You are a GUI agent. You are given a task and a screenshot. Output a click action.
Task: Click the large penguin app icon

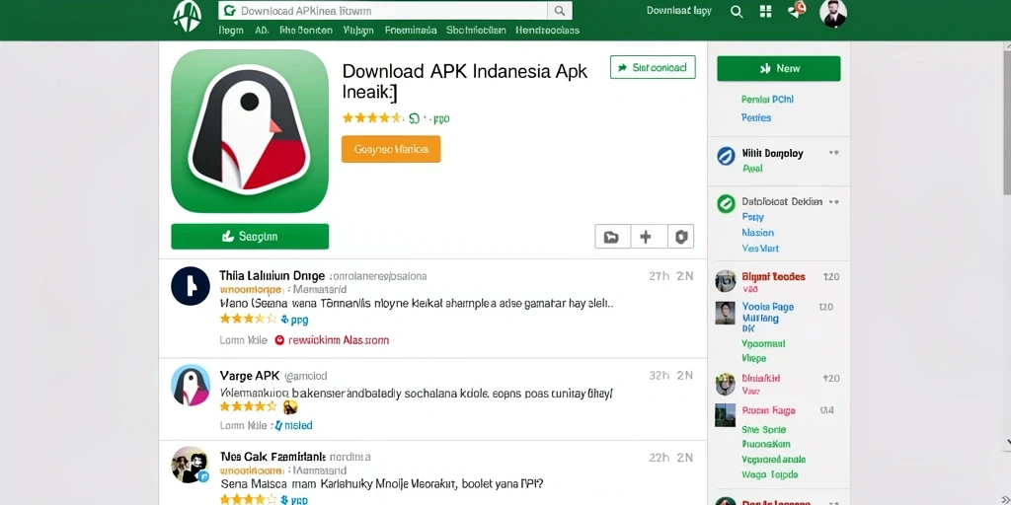(x=250, y=131)
